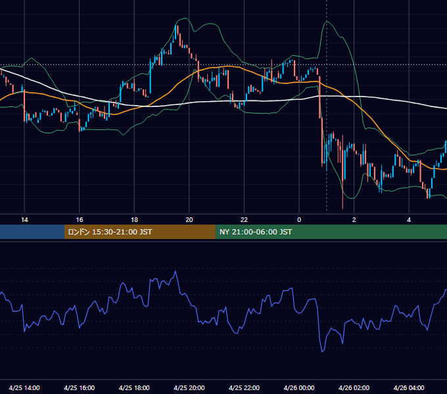447x394 pixels.
Task: Click the 4/26 04:00 date label
Action: click(x=409, y=387)
